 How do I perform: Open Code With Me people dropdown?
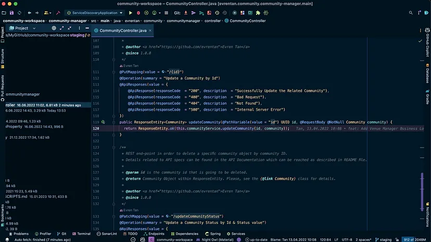coord(47,13)
